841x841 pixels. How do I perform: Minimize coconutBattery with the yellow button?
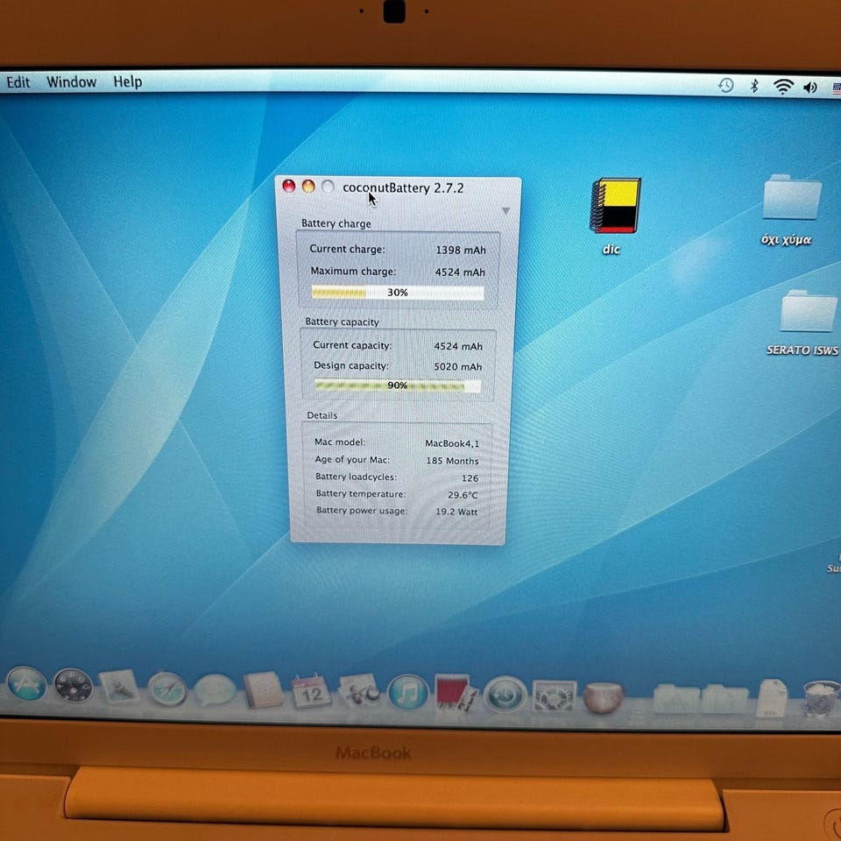(308, 186)
